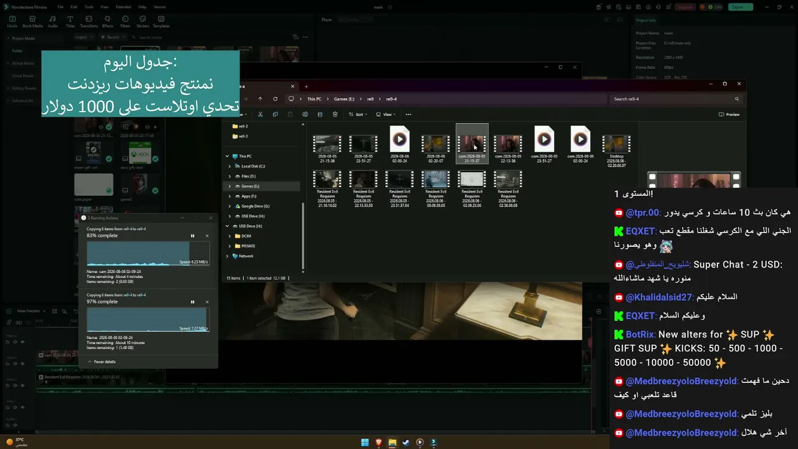Click the Export button in Filmora
798x449 pixels.
tap(741, 7)
